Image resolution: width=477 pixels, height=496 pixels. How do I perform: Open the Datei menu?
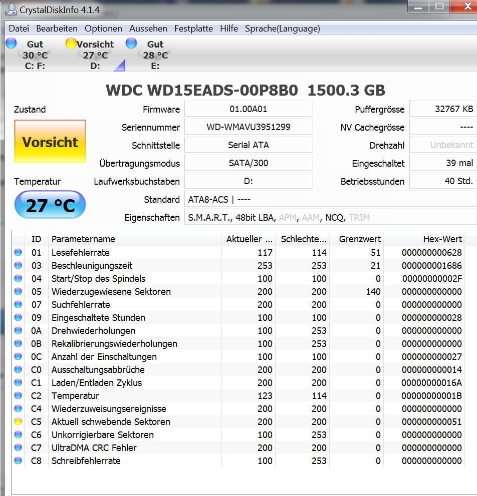19,29
